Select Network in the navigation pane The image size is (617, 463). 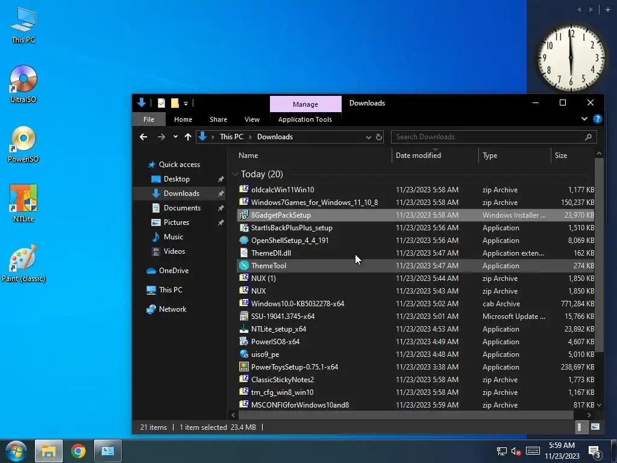[x=172, y=309]
